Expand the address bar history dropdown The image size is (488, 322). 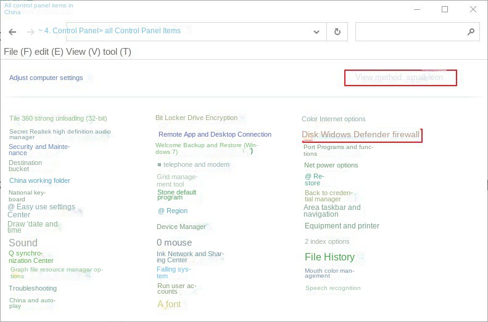point(316,32)
